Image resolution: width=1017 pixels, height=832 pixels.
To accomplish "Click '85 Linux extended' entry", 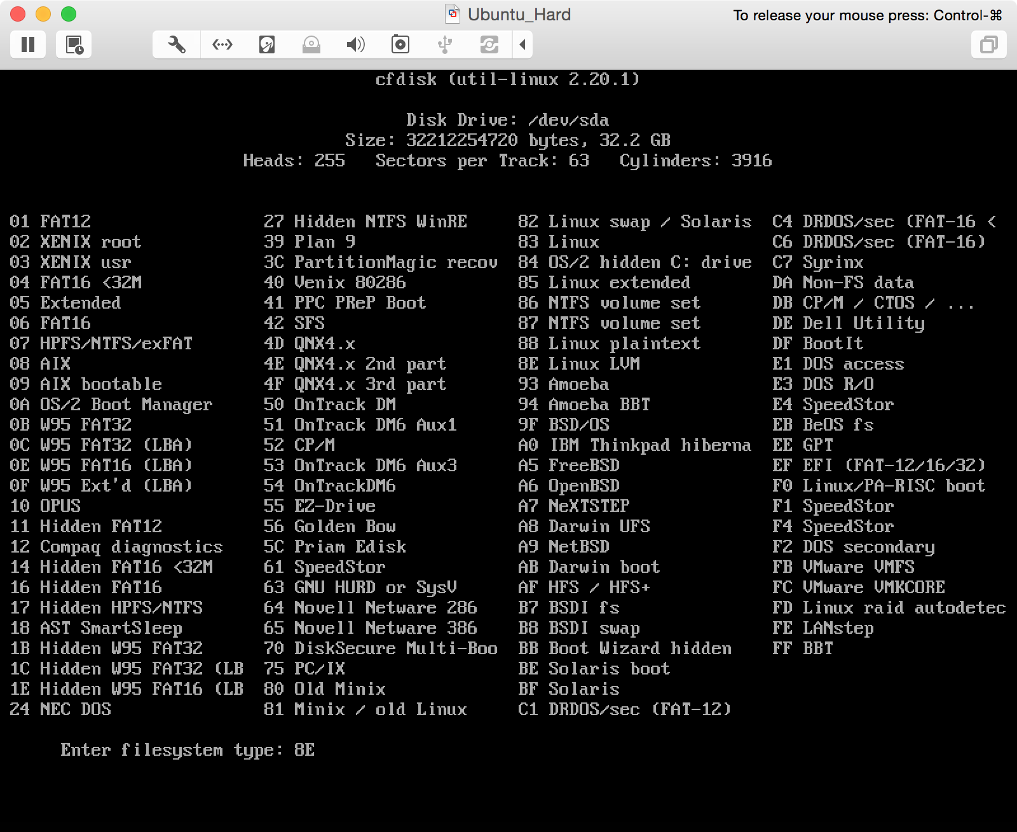I will [604, 283].
